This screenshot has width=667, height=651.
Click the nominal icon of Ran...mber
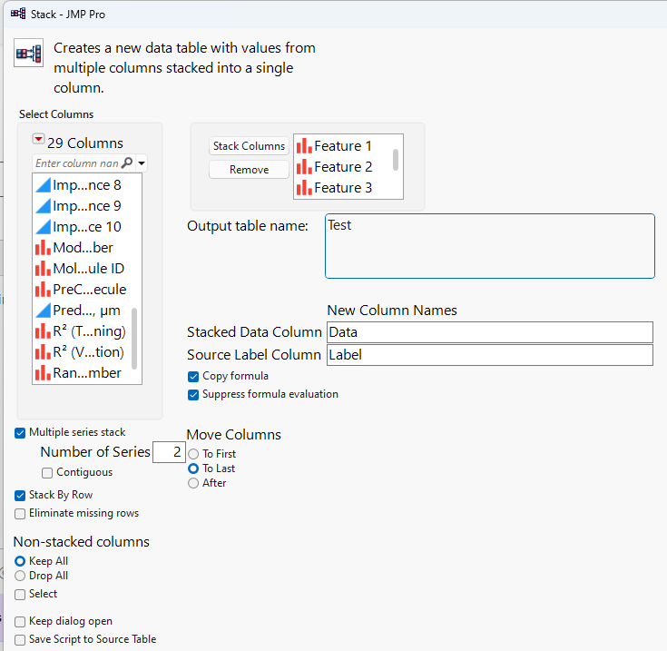[43, 373]
